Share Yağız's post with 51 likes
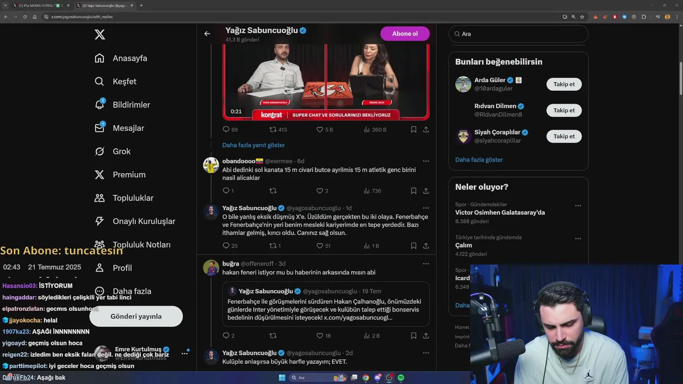 click(x=426, y=246)
